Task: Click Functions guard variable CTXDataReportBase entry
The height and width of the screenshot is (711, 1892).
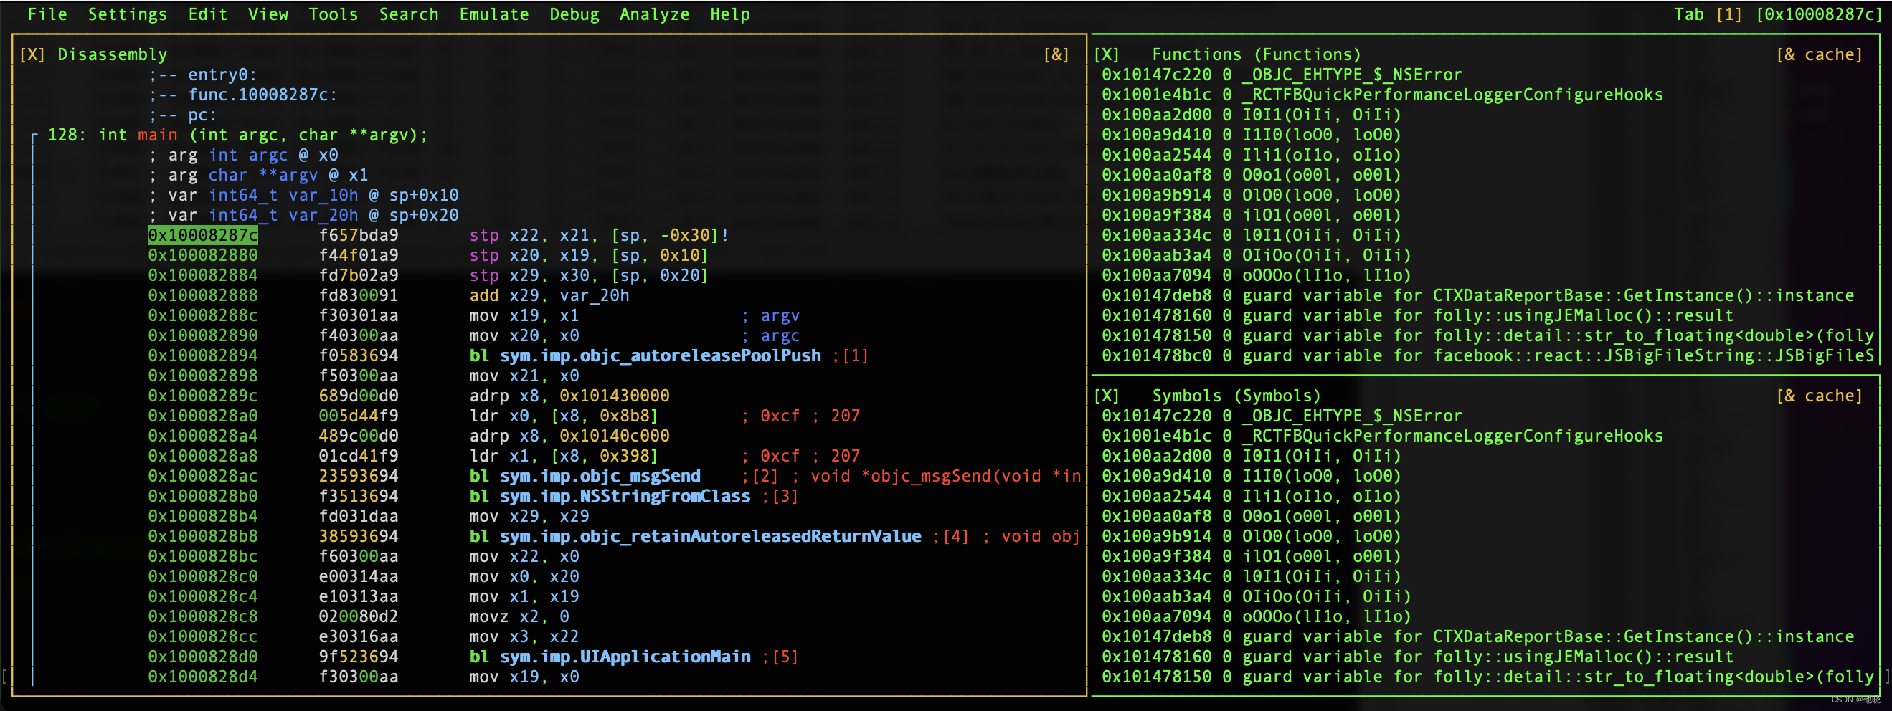Action: [1477, 295]
